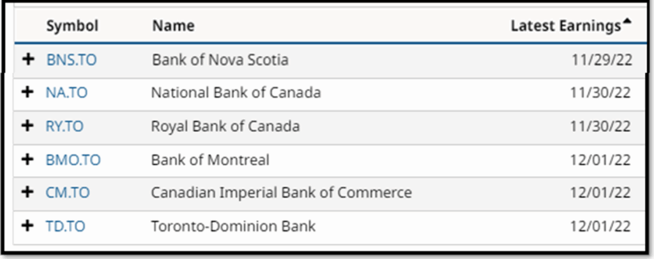Open the BMO.TO symbol link
This screenshot has width=654, height=259.
click(73, 159)
